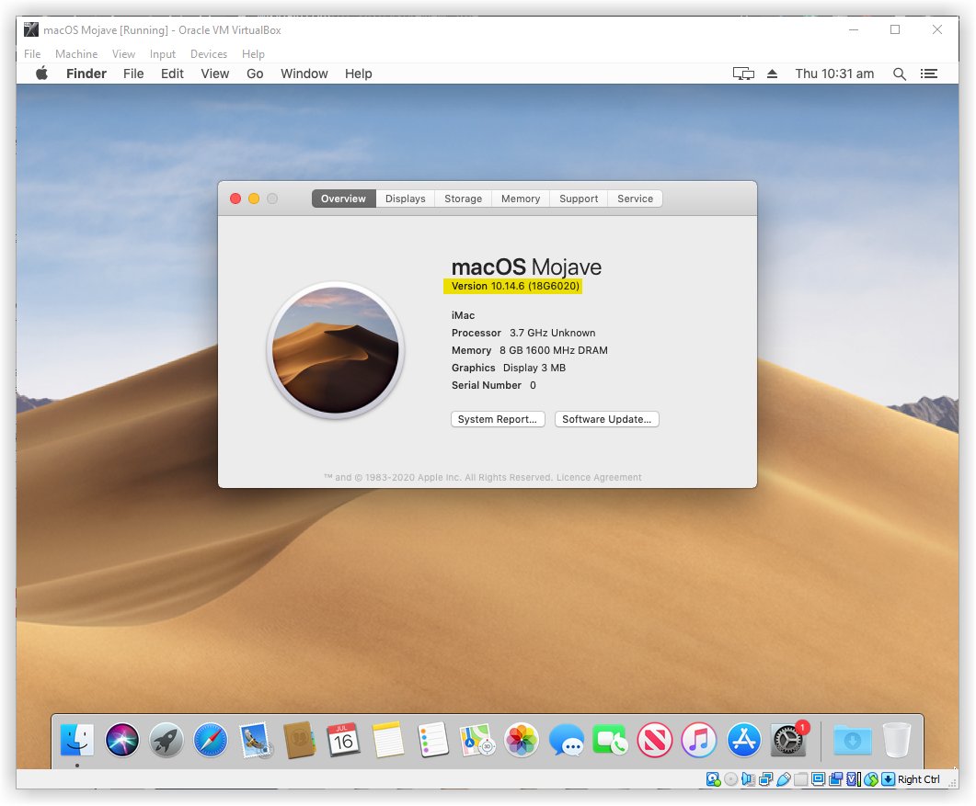Click the System Report button
The image size is (976, 806).
point(498,419)
